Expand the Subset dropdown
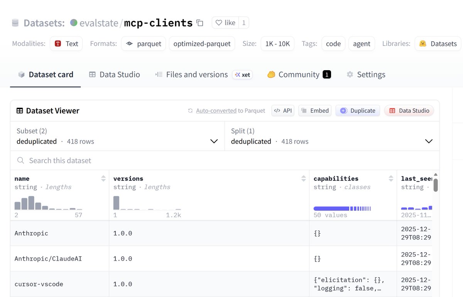 coord(214,141)
